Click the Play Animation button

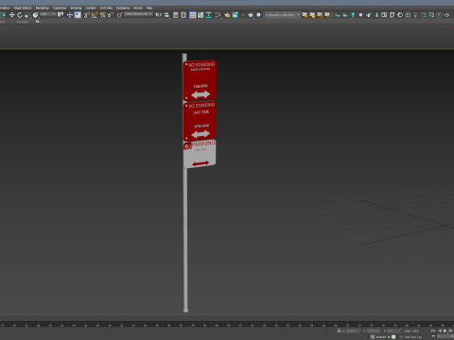(445, 331)
